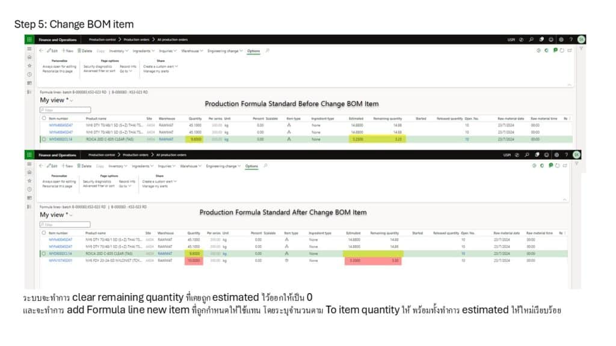Screen dimensions: 616x346
Task: Click refresh icon in After Change action pane
Action: (557, 166)
